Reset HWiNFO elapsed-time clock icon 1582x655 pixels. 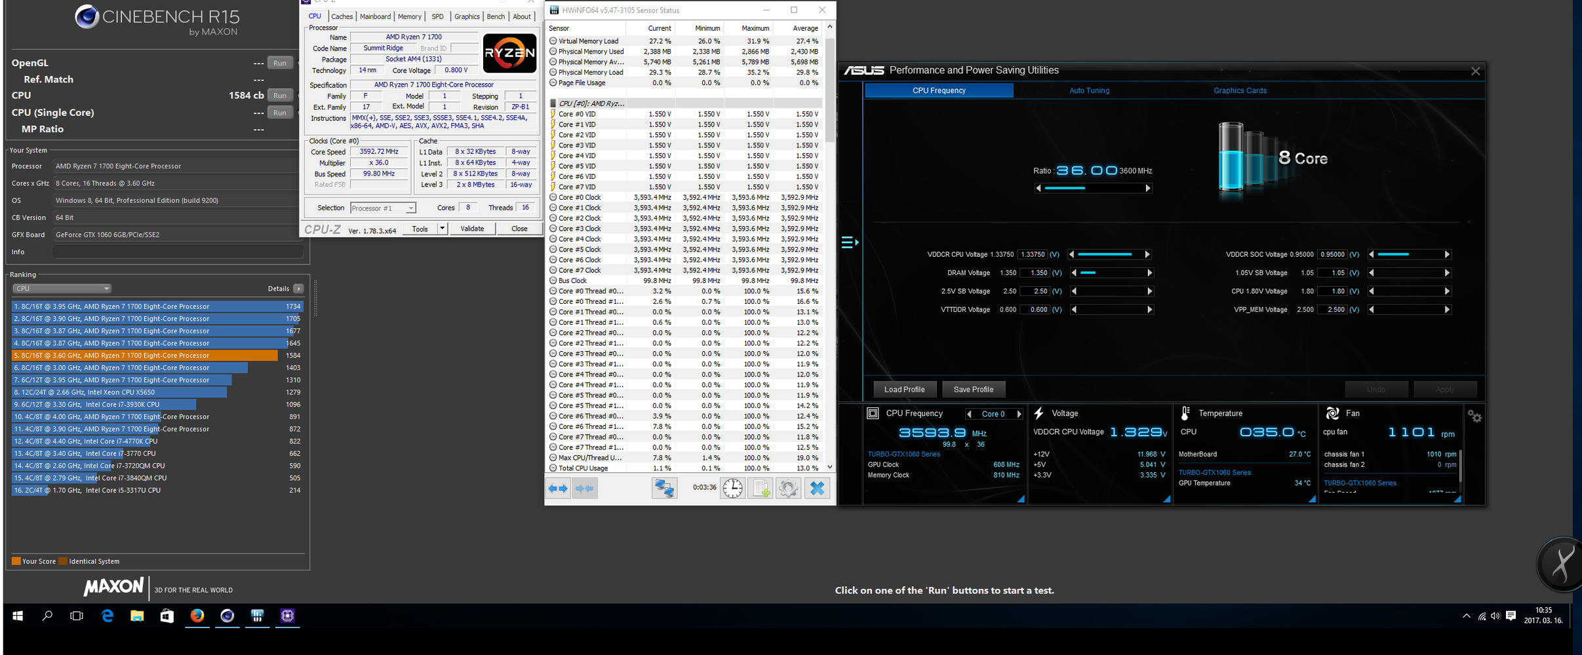point(733,489)
